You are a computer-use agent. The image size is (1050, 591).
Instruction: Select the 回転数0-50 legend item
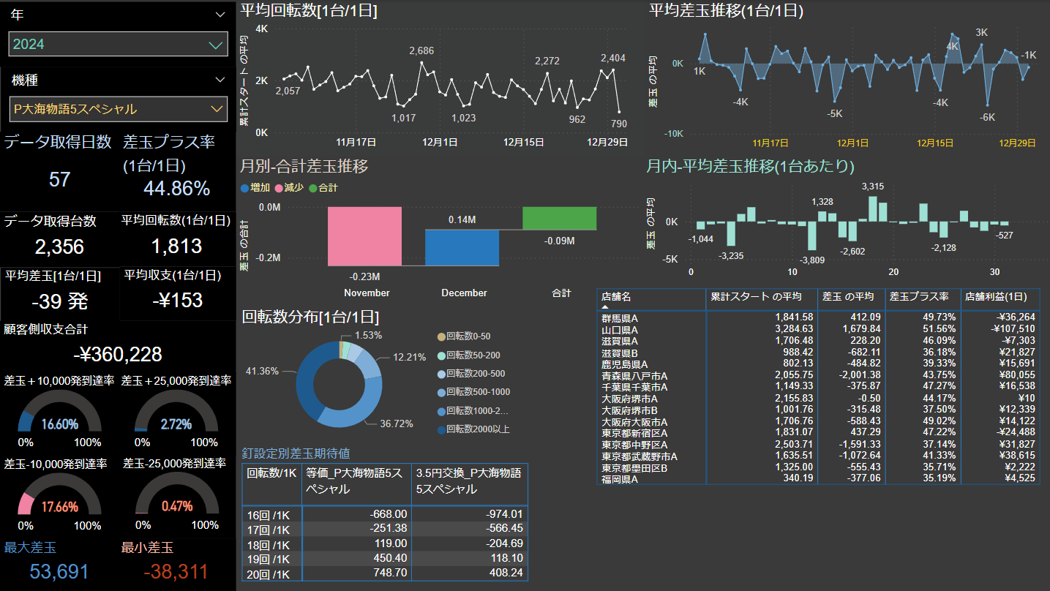click(440, 336)
